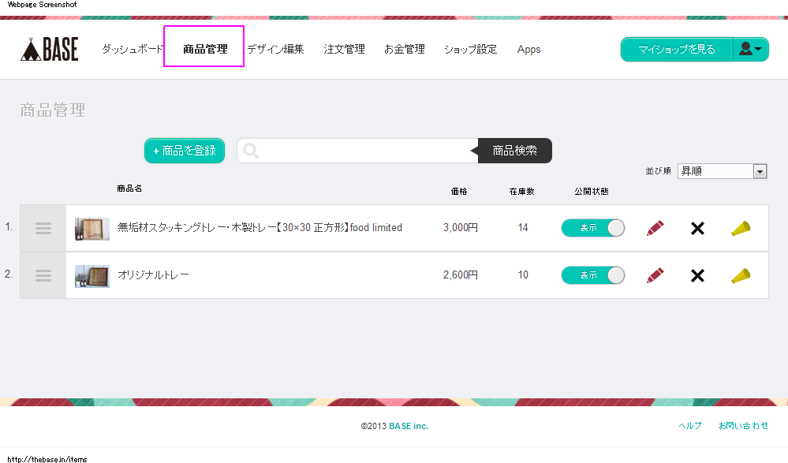The image size is (788, 463).
Task: Promote オリジナルトレー item with megaphone icon
Action: 741,275
